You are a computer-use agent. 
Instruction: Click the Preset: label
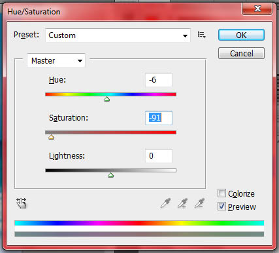coord(26,35)
